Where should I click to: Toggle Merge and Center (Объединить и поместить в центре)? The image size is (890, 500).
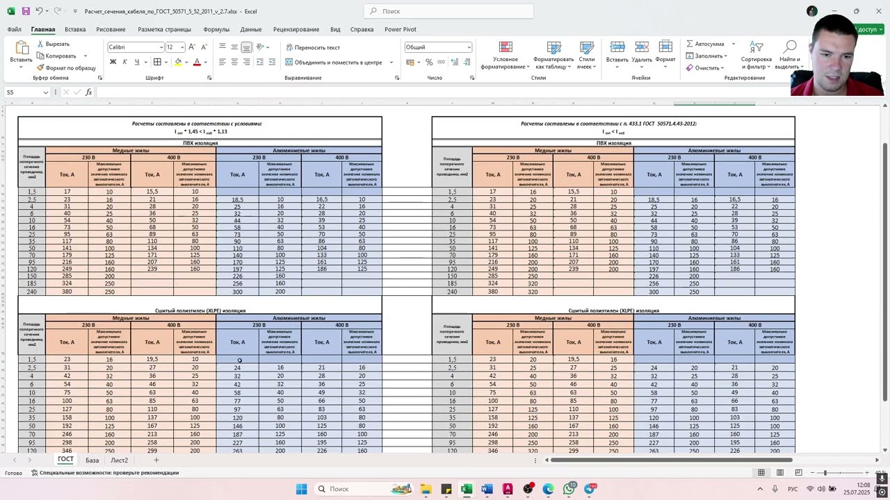coord(334,62)
